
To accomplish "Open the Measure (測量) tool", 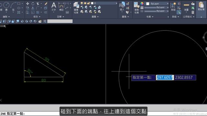I will coord(186,7).
